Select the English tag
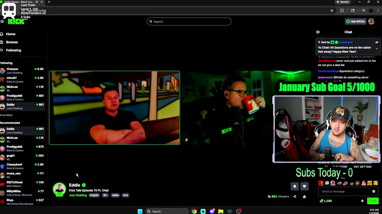The height and width of the screenshot is (214, 382). point(94,195)
